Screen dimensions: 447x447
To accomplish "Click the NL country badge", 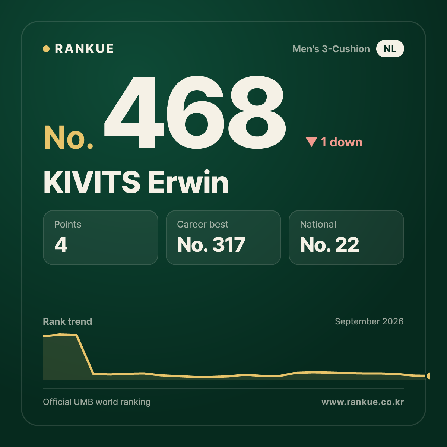I will point(390,49).
